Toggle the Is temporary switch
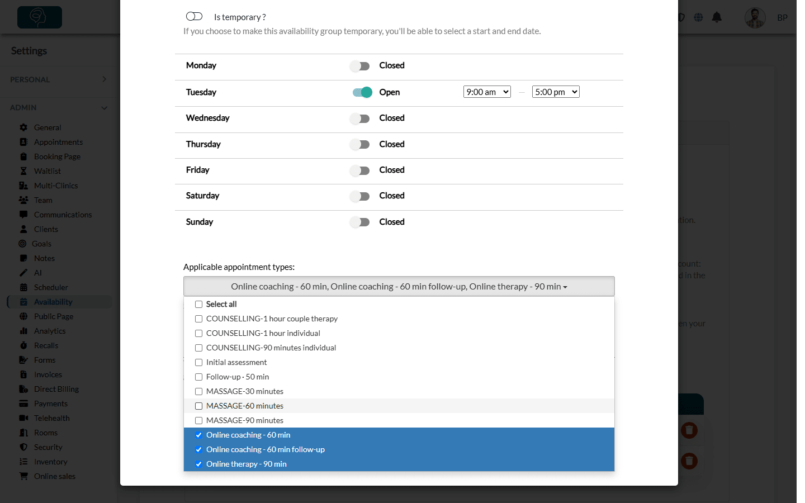The width and height of the screenshot is (805, 503). point(194,17)
